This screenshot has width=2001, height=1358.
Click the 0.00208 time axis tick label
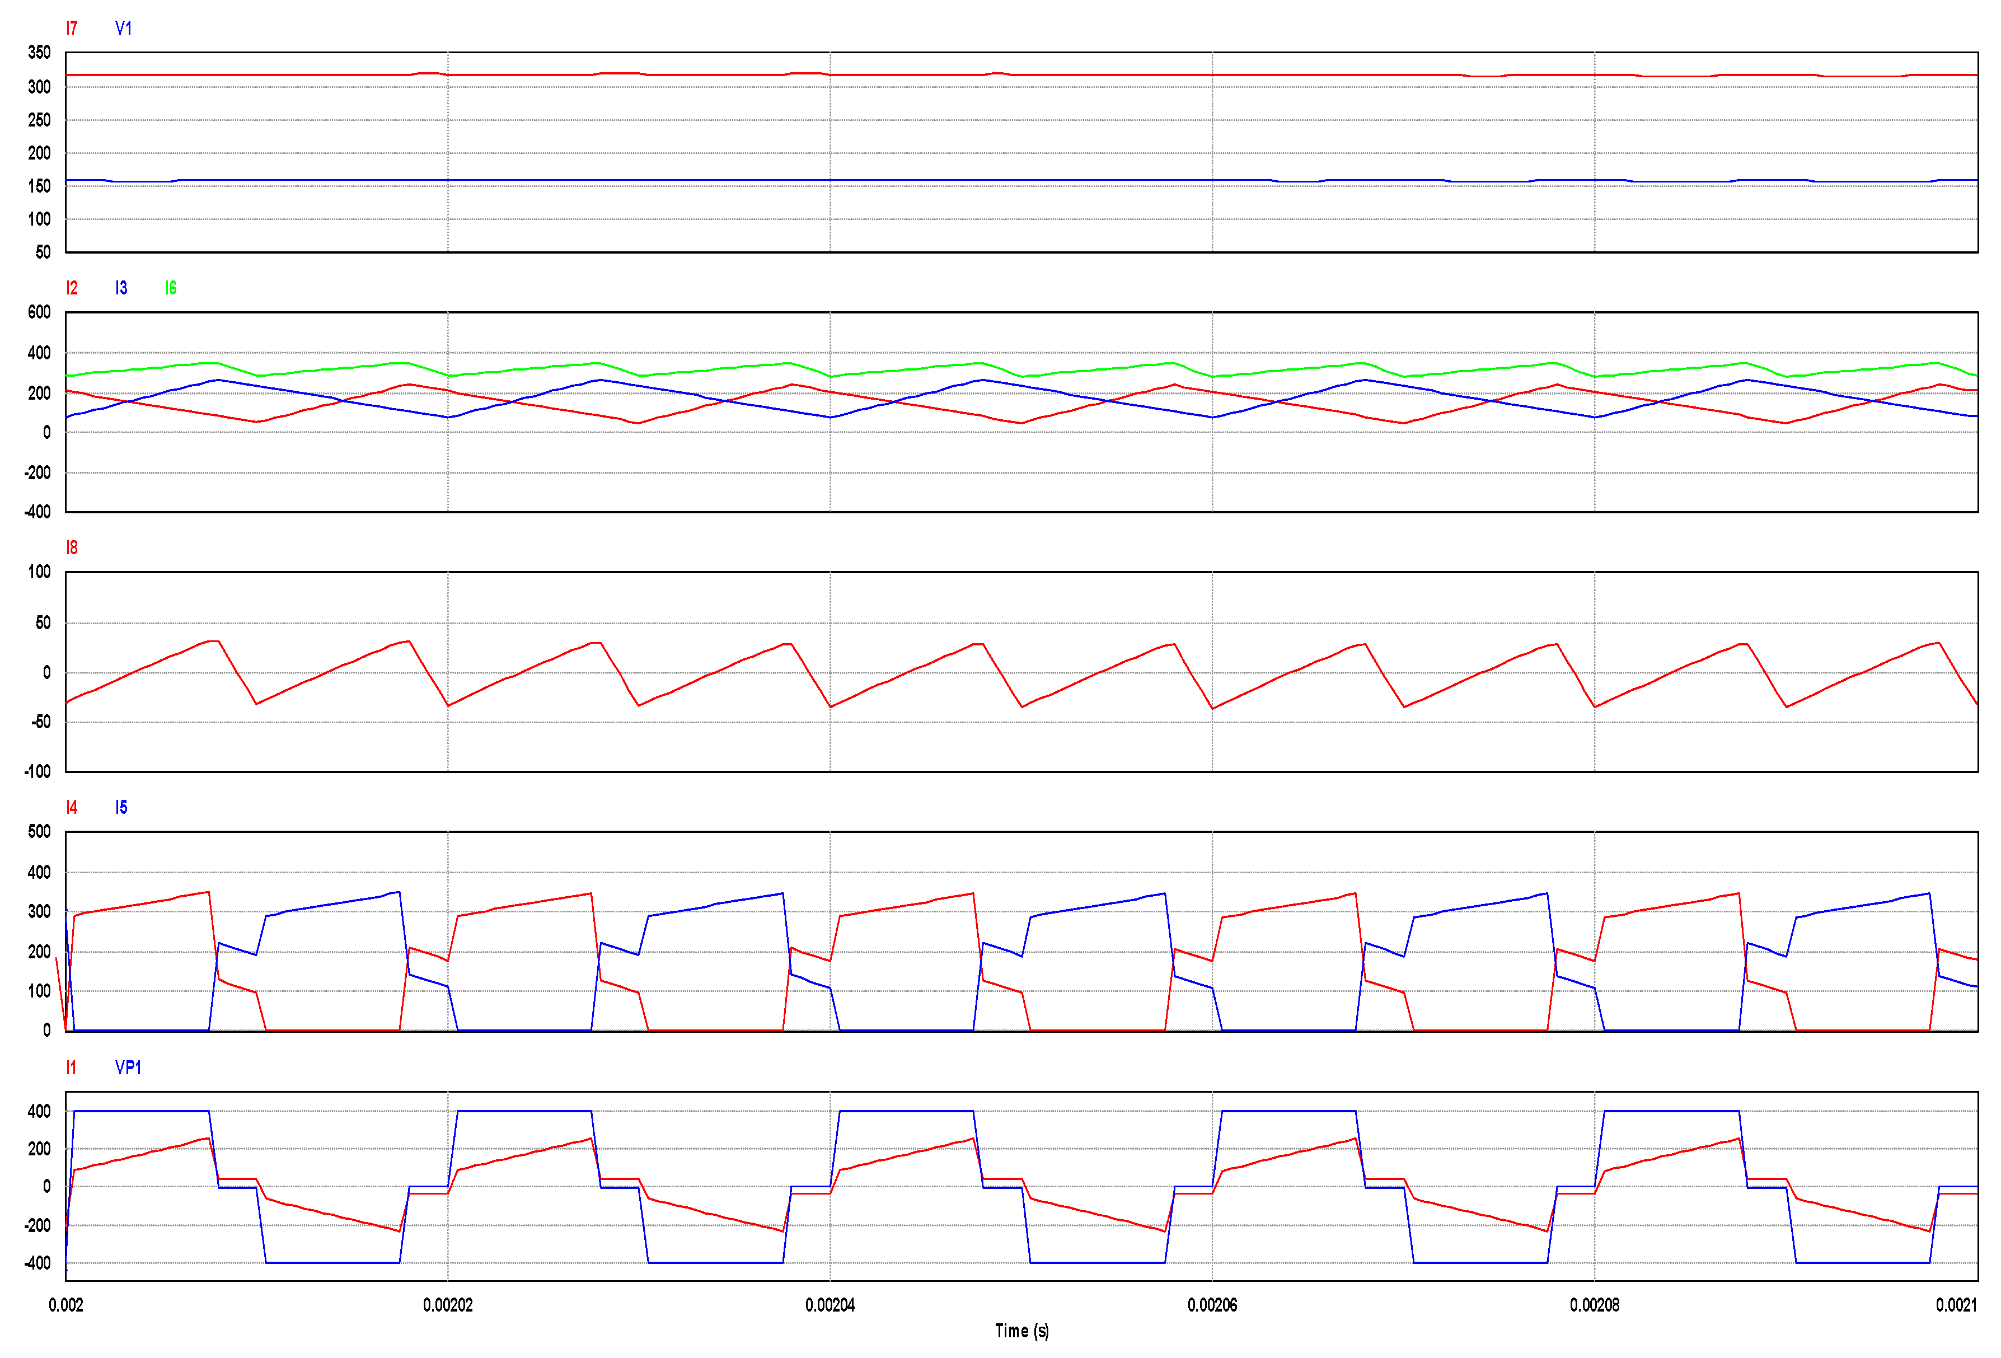[x=1595, y=1305]
